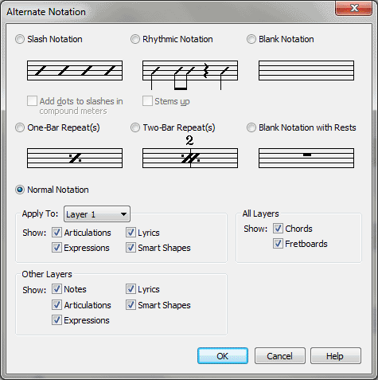Click the blank notation staff preview

point(306,70)
